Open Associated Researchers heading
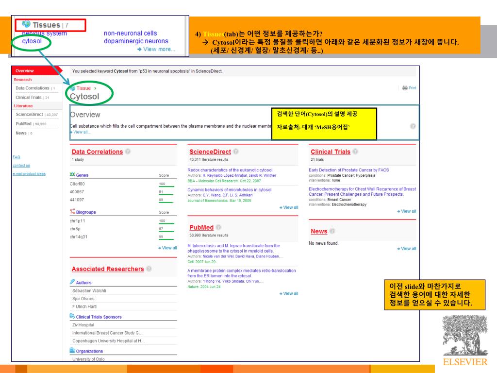Screen dimensions: 497x373 [x=108, y=269]
